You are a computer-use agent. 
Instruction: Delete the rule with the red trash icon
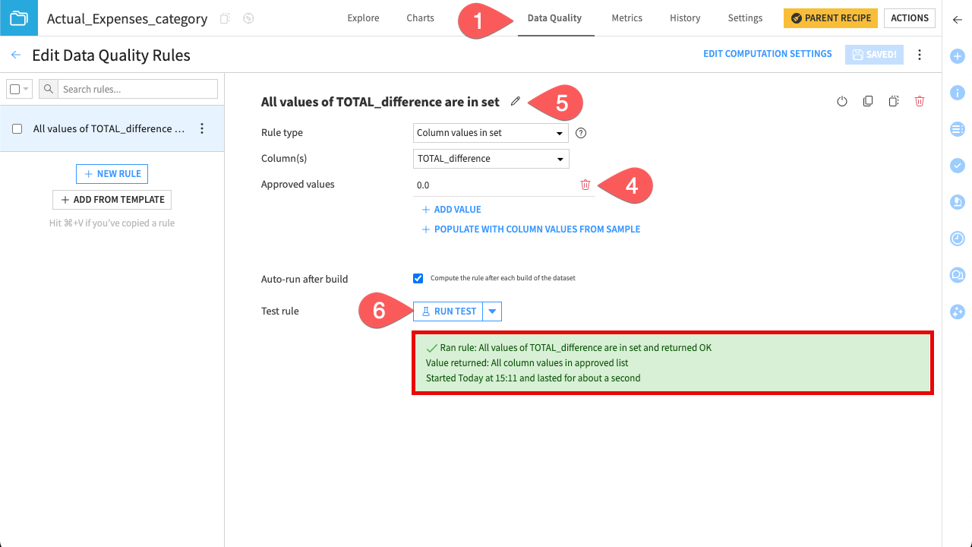tap(920, 100)
